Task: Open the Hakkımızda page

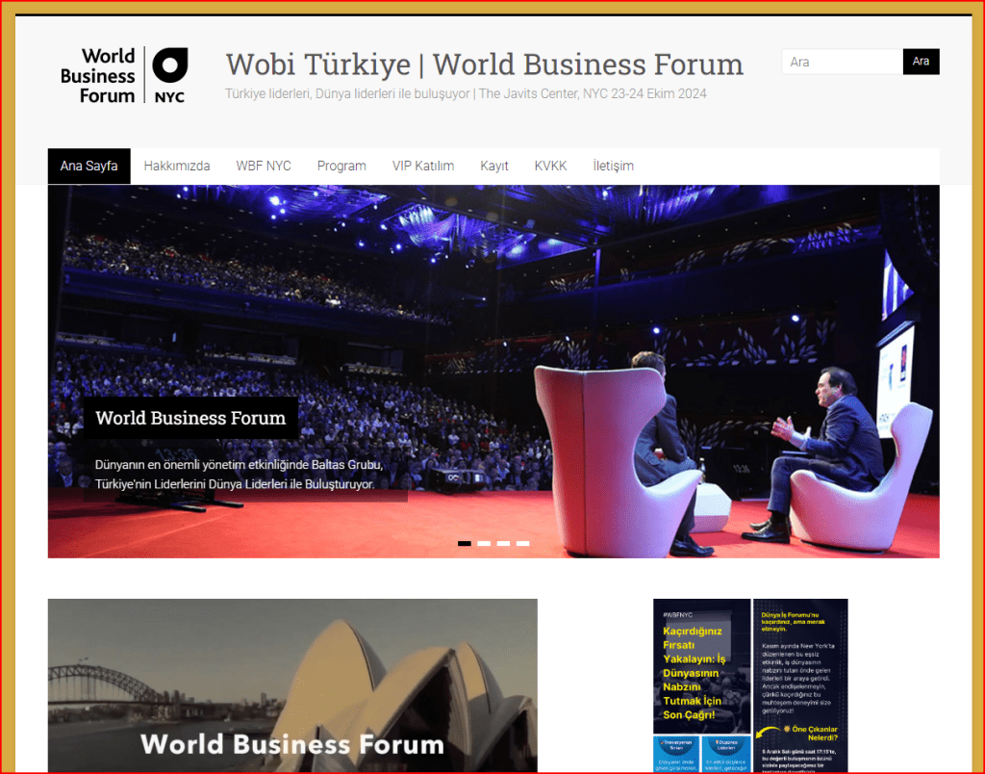Action: [x=177, y=166]
